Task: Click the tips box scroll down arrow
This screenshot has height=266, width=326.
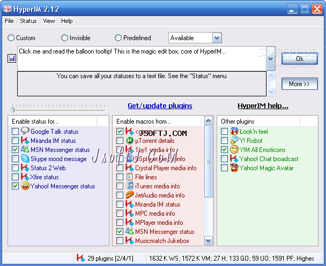Action: 271,92
